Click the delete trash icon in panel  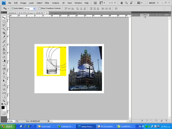166,120
